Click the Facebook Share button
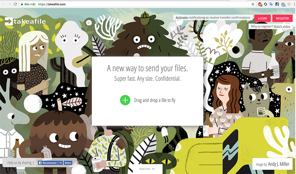 [x=68, y=163]
